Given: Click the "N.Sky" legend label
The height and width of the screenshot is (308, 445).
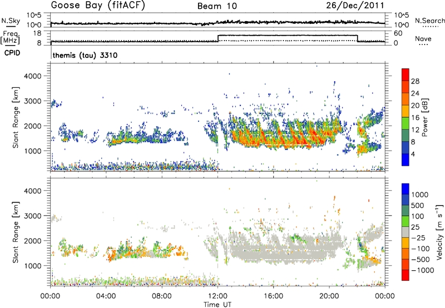Looking at the screenshot, I should (11, 21).
